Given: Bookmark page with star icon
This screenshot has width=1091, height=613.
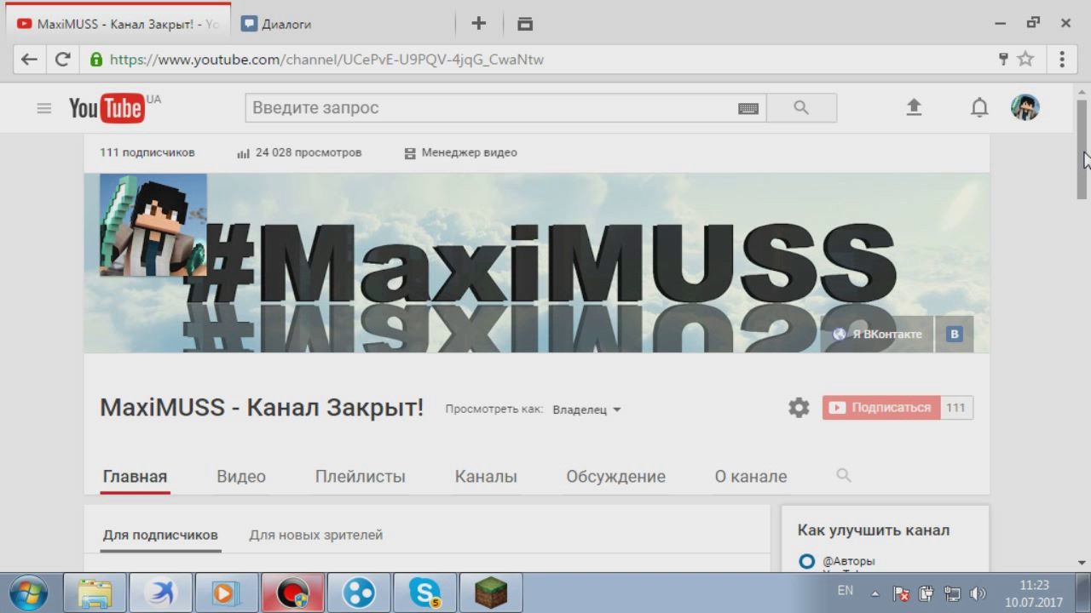Looking at the screenshot, I should click(x=1025, y=59).
